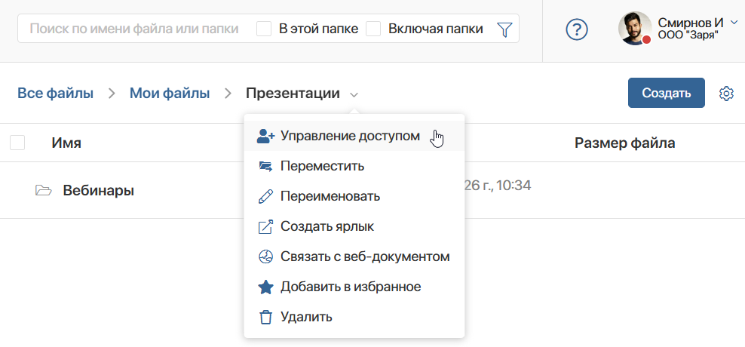Enable the 'Включая папки' checkbox
The width and height of the screenshot is (745, 347).
coord(373,29)
